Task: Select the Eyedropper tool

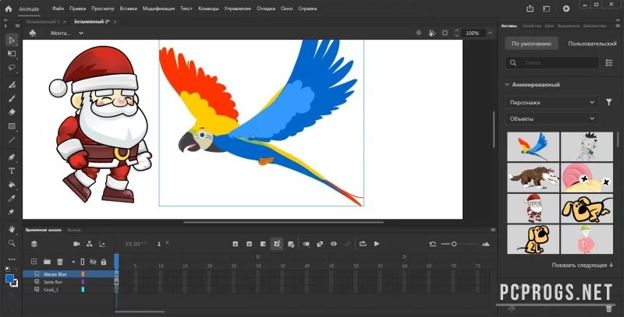Action: 12,199
